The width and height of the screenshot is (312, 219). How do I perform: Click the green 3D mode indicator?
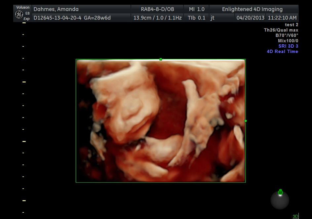pyautogui.click(x=295, y=216)
